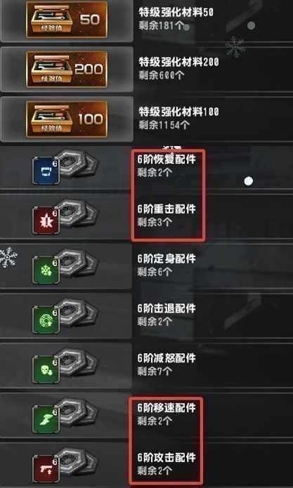Click the 6阶重击配件 entry text

167,209
